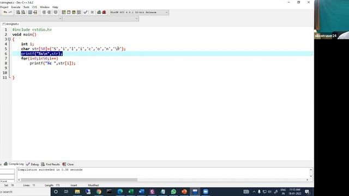Open WhatsApp from the taskbar
The image size is (349, 196).
point(173,192)
